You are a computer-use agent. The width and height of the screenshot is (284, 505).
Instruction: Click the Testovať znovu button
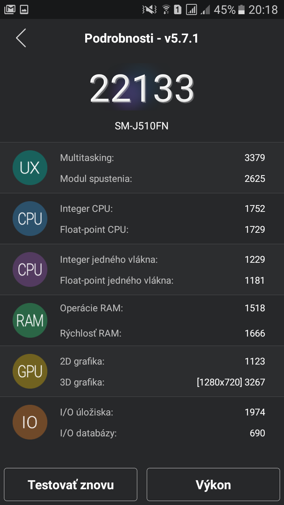click(x=71, y=484)
